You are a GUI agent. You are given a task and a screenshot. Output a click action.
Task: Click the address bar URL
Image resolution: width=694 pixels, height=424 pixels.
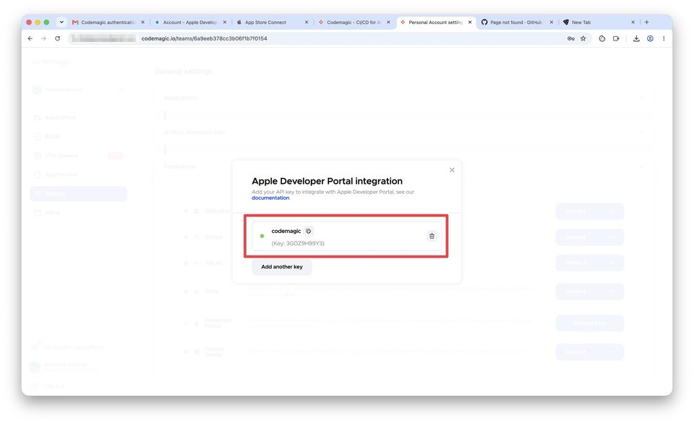pyautogui.click(x=204, y=38)
